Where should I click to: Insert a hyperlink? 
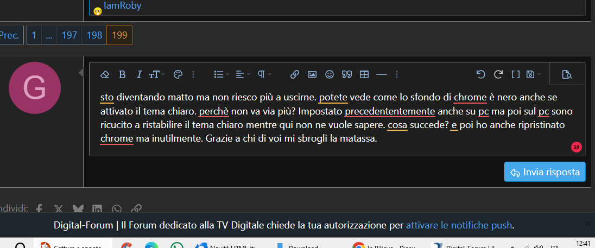pos(294,74)
